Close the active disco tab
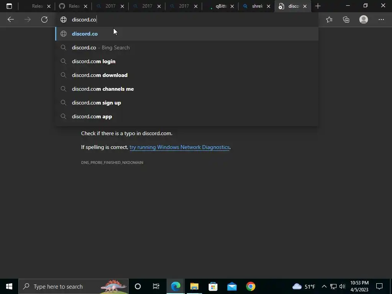The width and height of the screenshot is (392, 294). (x=305, y=6)
